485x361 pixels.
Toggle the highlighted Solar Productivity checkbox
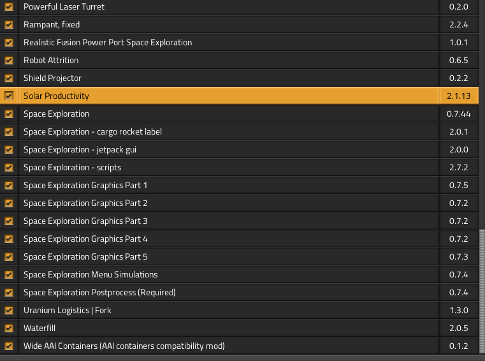[x=9, y=96]
